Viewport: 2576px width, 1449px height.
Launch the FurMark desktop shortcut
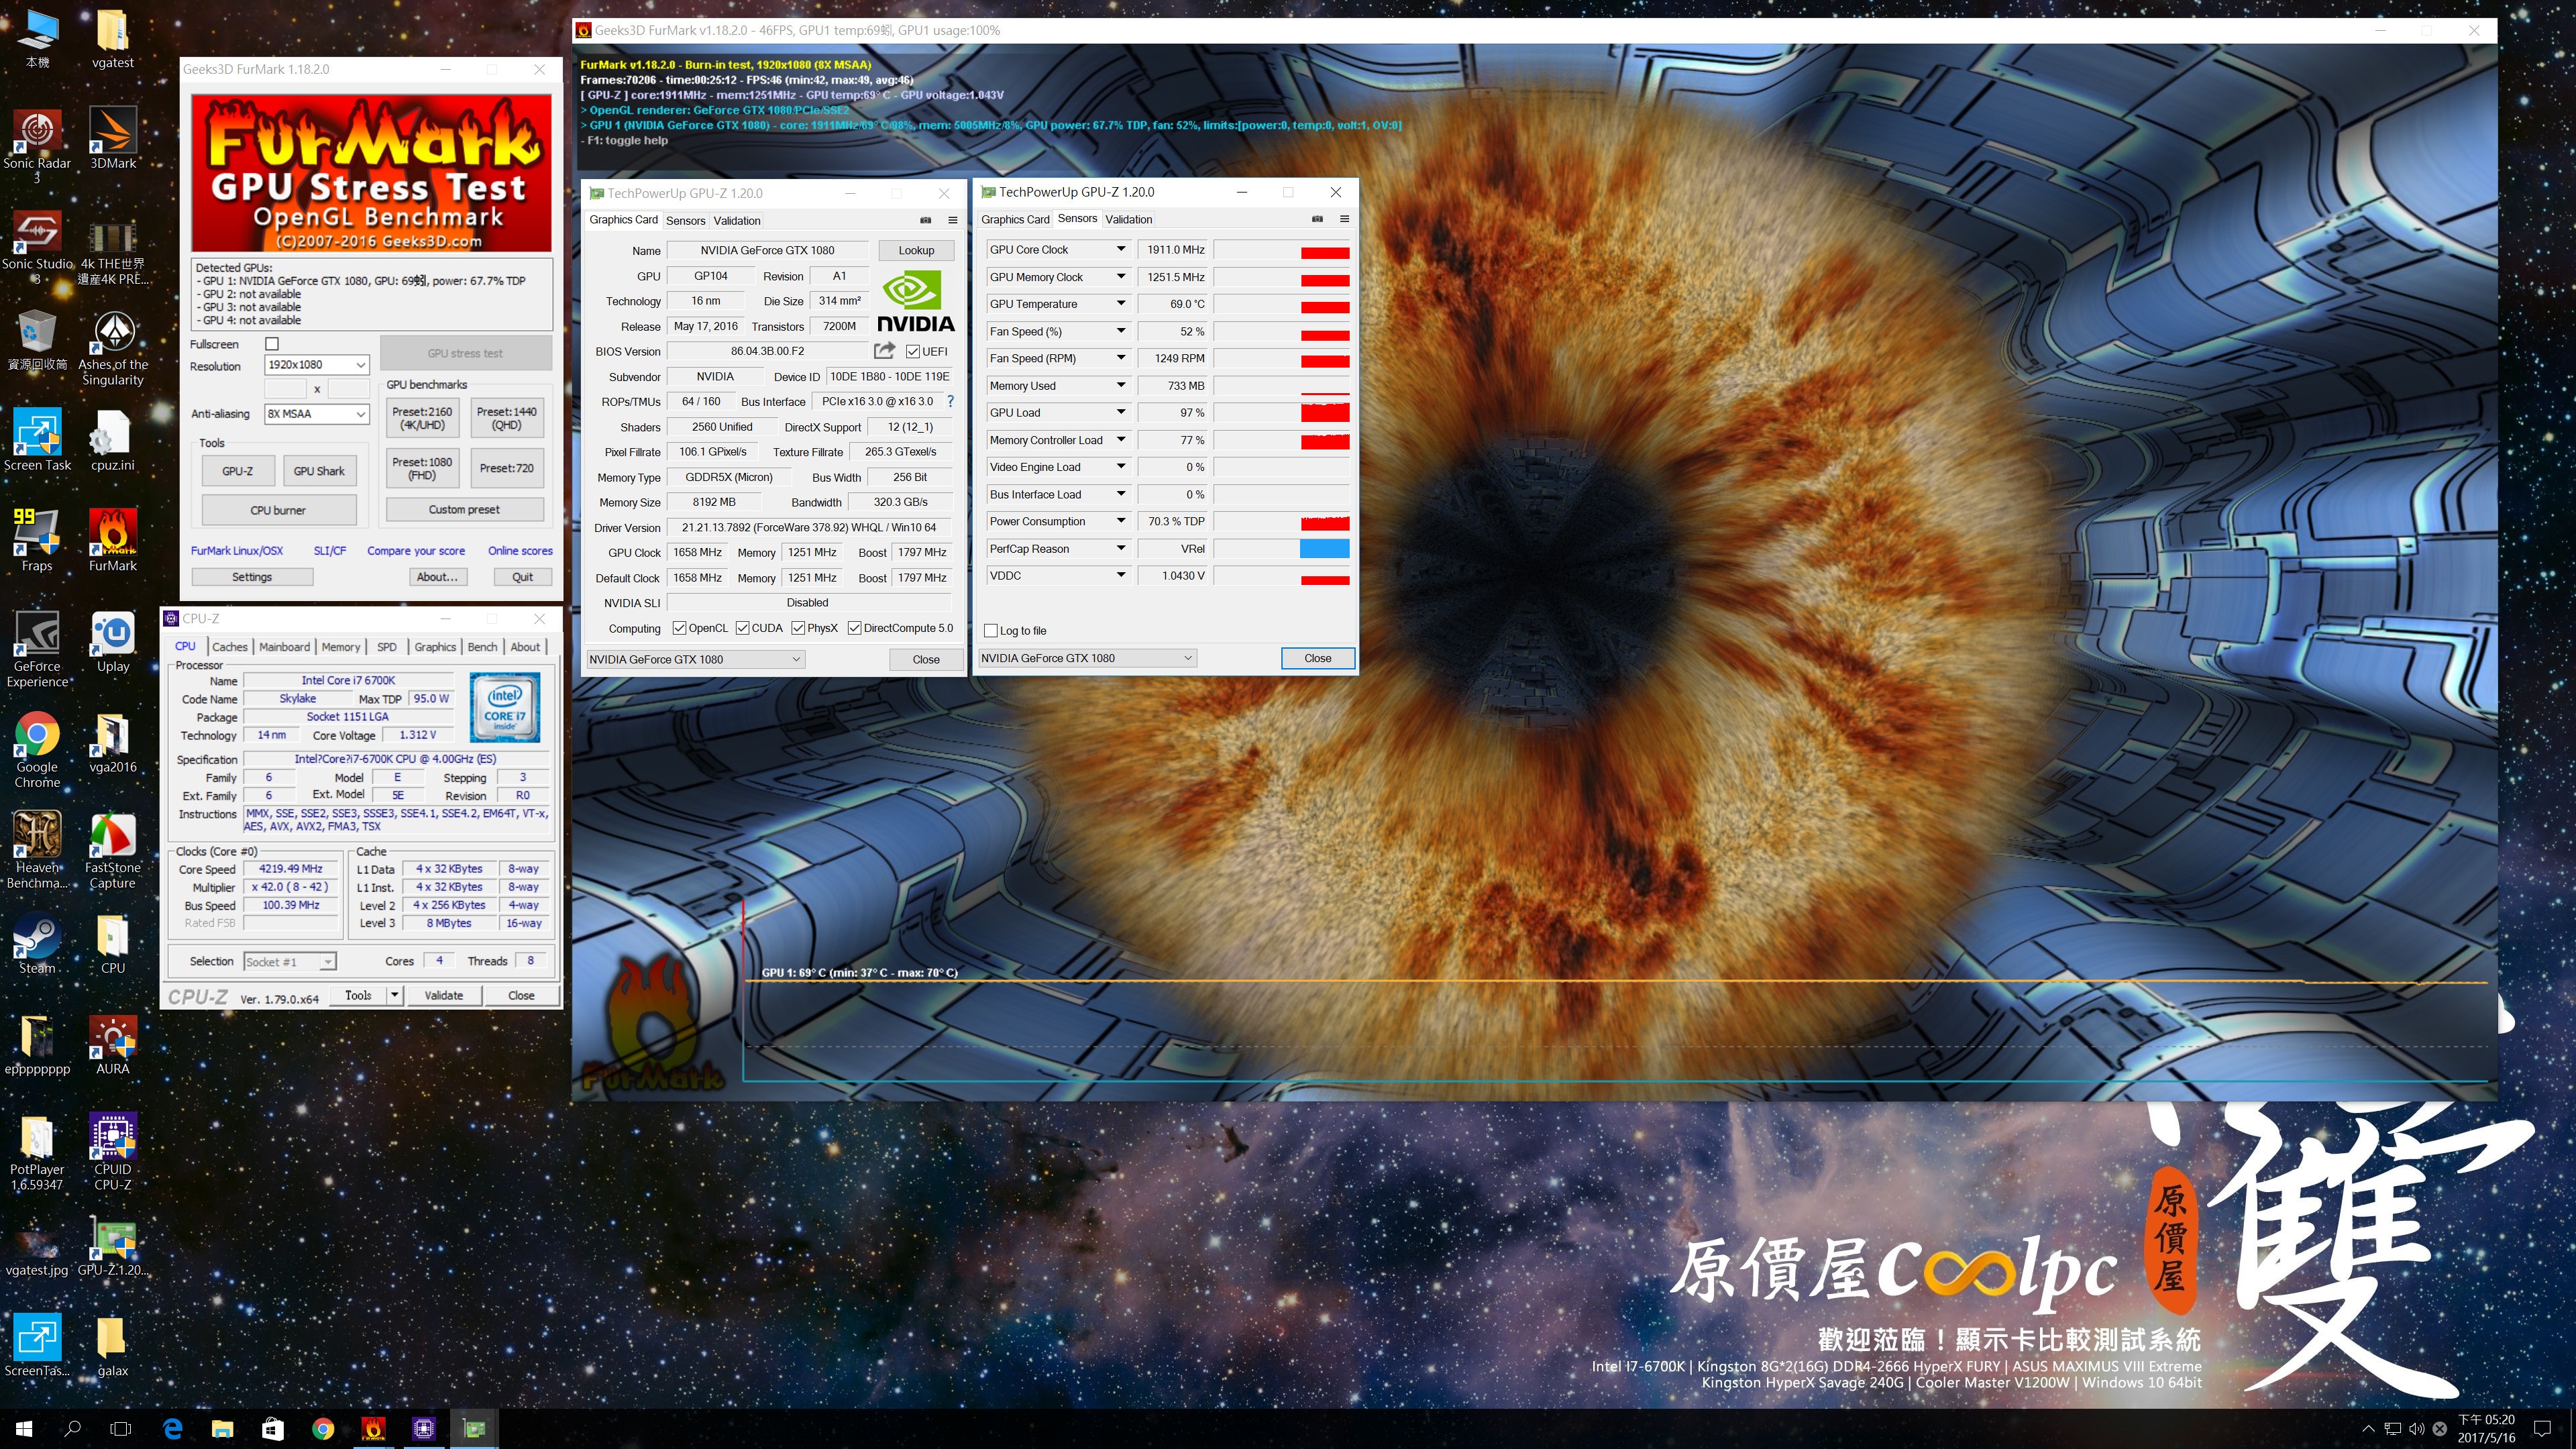click(x=112, y=541)
